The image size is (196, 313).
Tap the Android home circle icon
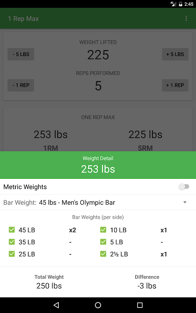pos(98,305)
